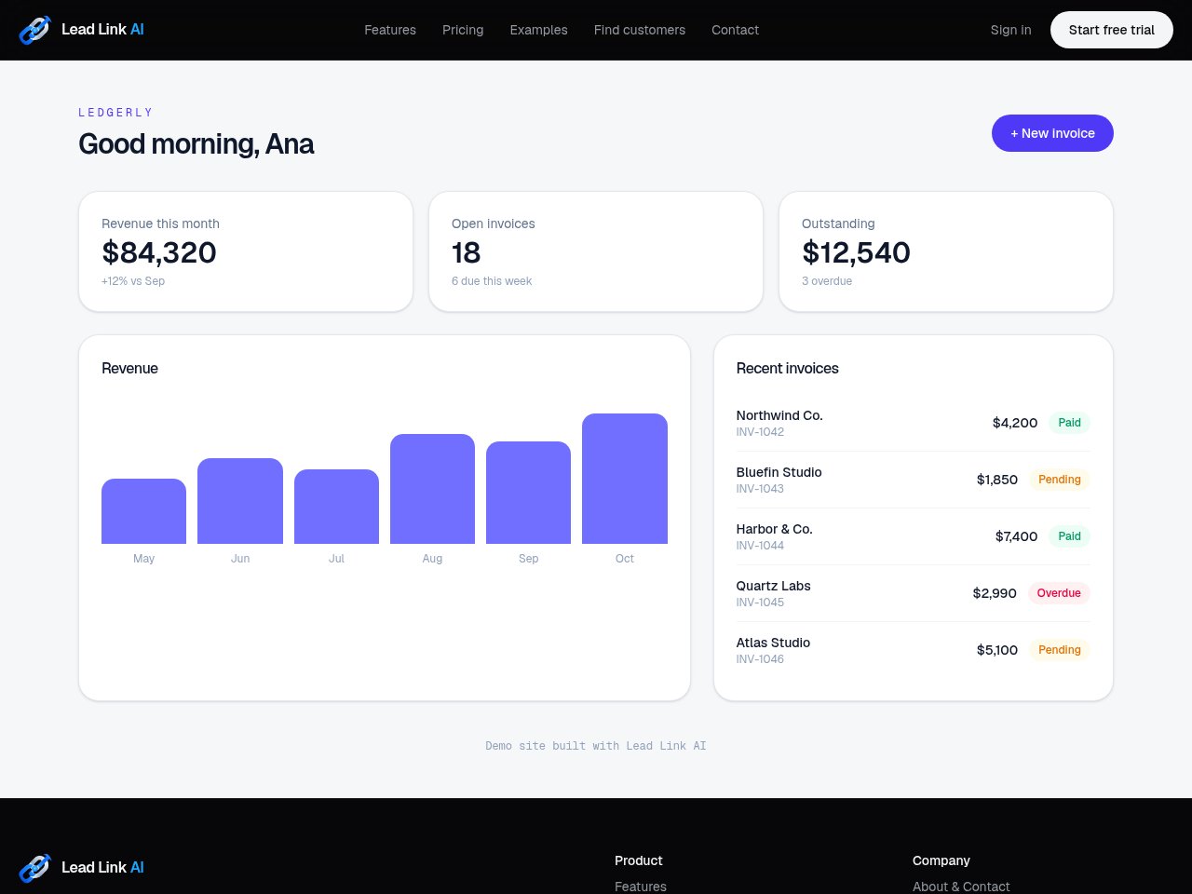Start the free trial

(1112, 30)
